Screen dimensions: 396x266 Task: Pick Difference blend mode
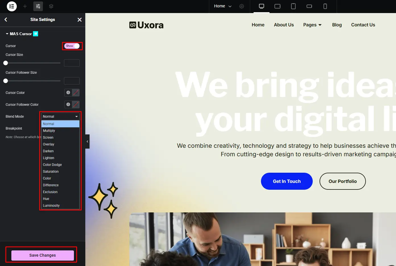click(x=60, y=185)
